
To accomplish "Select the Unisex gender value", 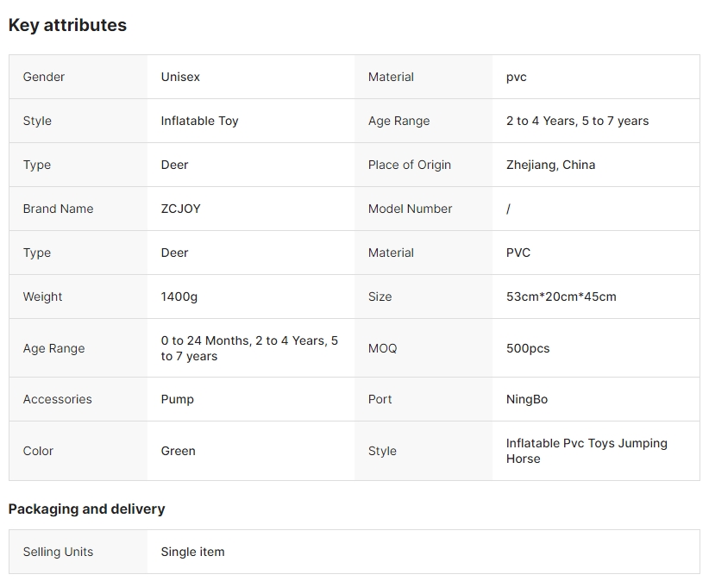I will click(x=180, y=77).
